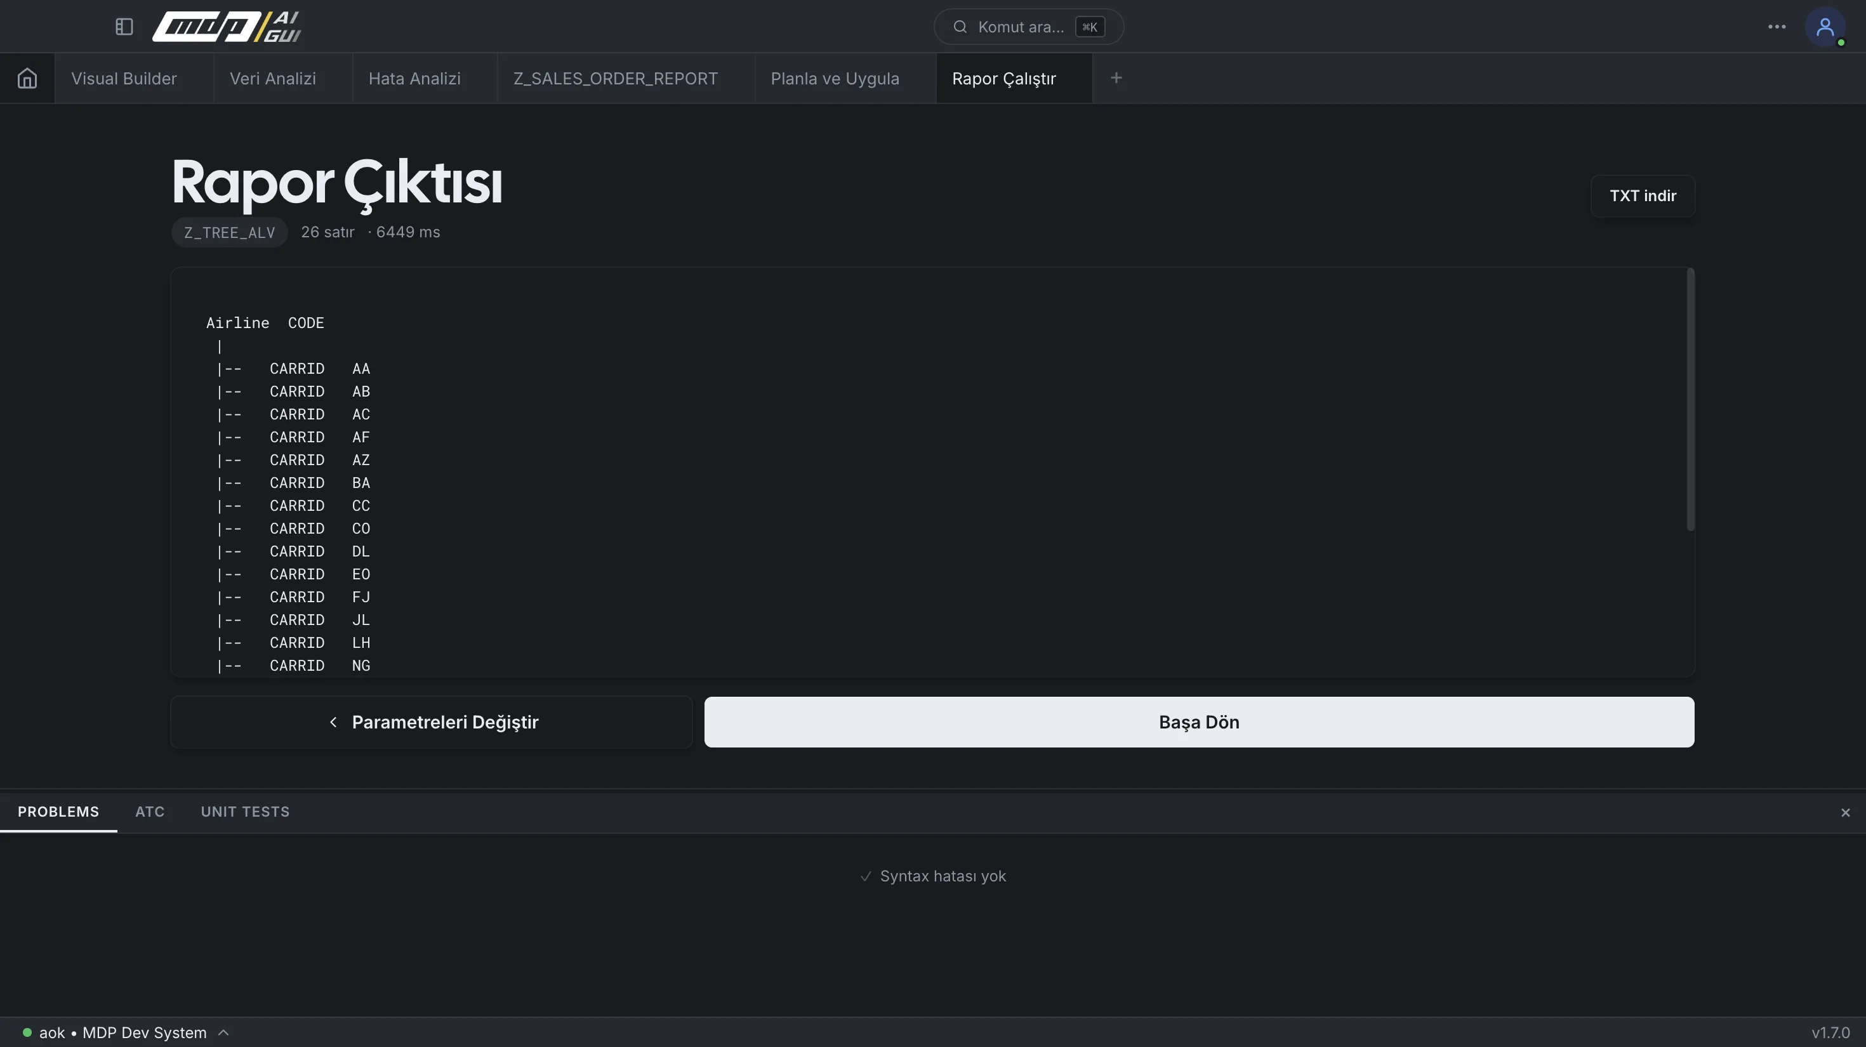1866x1047 pixels.
Task: Select the UNIT TESTS panel tab
Action: click(245, 812)
